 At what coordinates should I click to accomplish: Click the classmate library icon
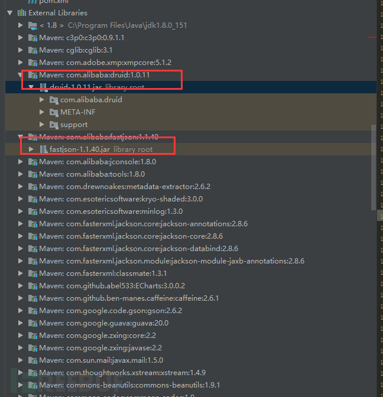coord(33,274)
